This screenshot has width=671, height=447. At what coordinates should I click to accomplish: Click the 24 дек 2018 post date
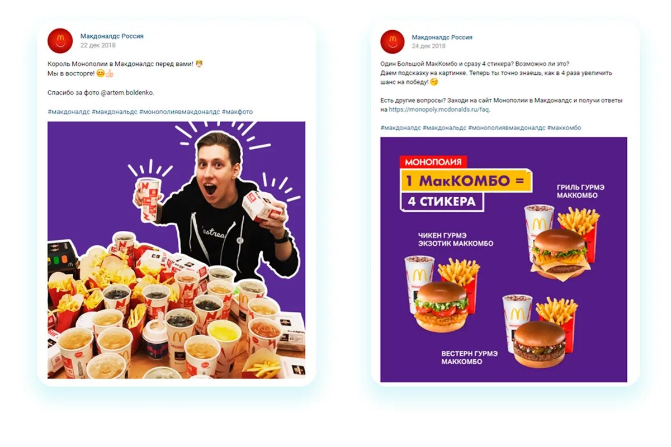[x=429, y=46]
